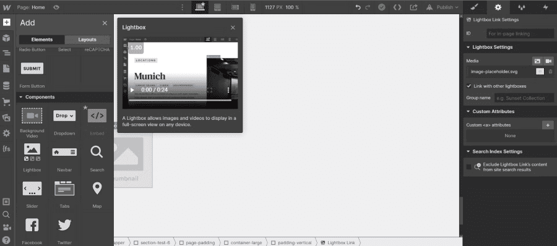Delete image-placeholder.svg media item
557x246 pixels.
pyautogui.click(x=550, y=72)
